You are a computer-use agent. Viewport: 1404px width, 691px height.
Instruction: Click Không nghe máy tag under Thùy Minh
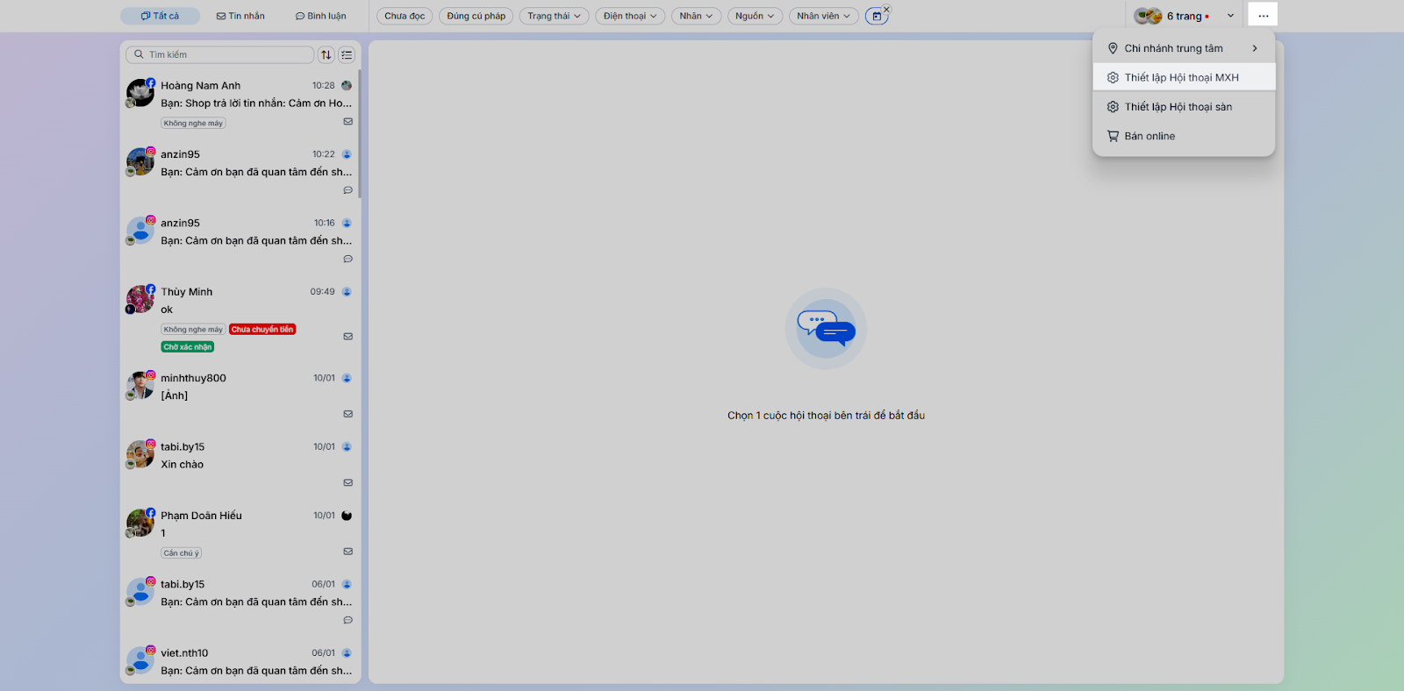pos(193,330)
